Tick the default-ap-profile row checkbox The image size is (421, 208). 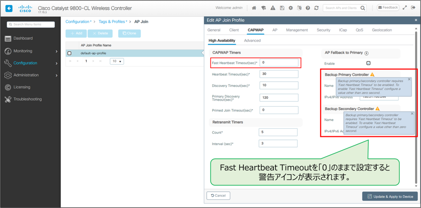[x=69, y=53]
